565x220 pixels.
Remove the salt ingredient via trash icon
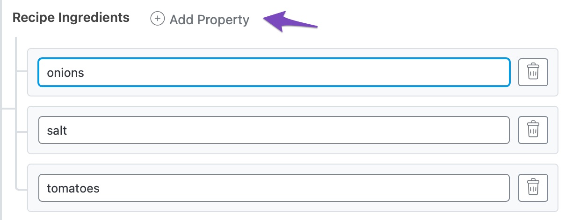coord(533,130)
